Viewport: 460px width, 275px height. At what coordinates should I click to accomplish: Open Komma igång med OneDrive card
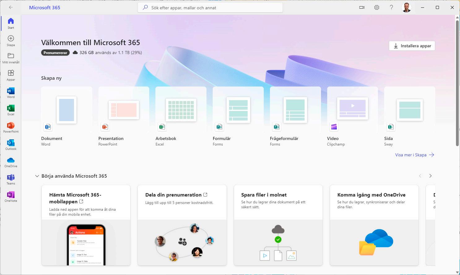point(374,225)
